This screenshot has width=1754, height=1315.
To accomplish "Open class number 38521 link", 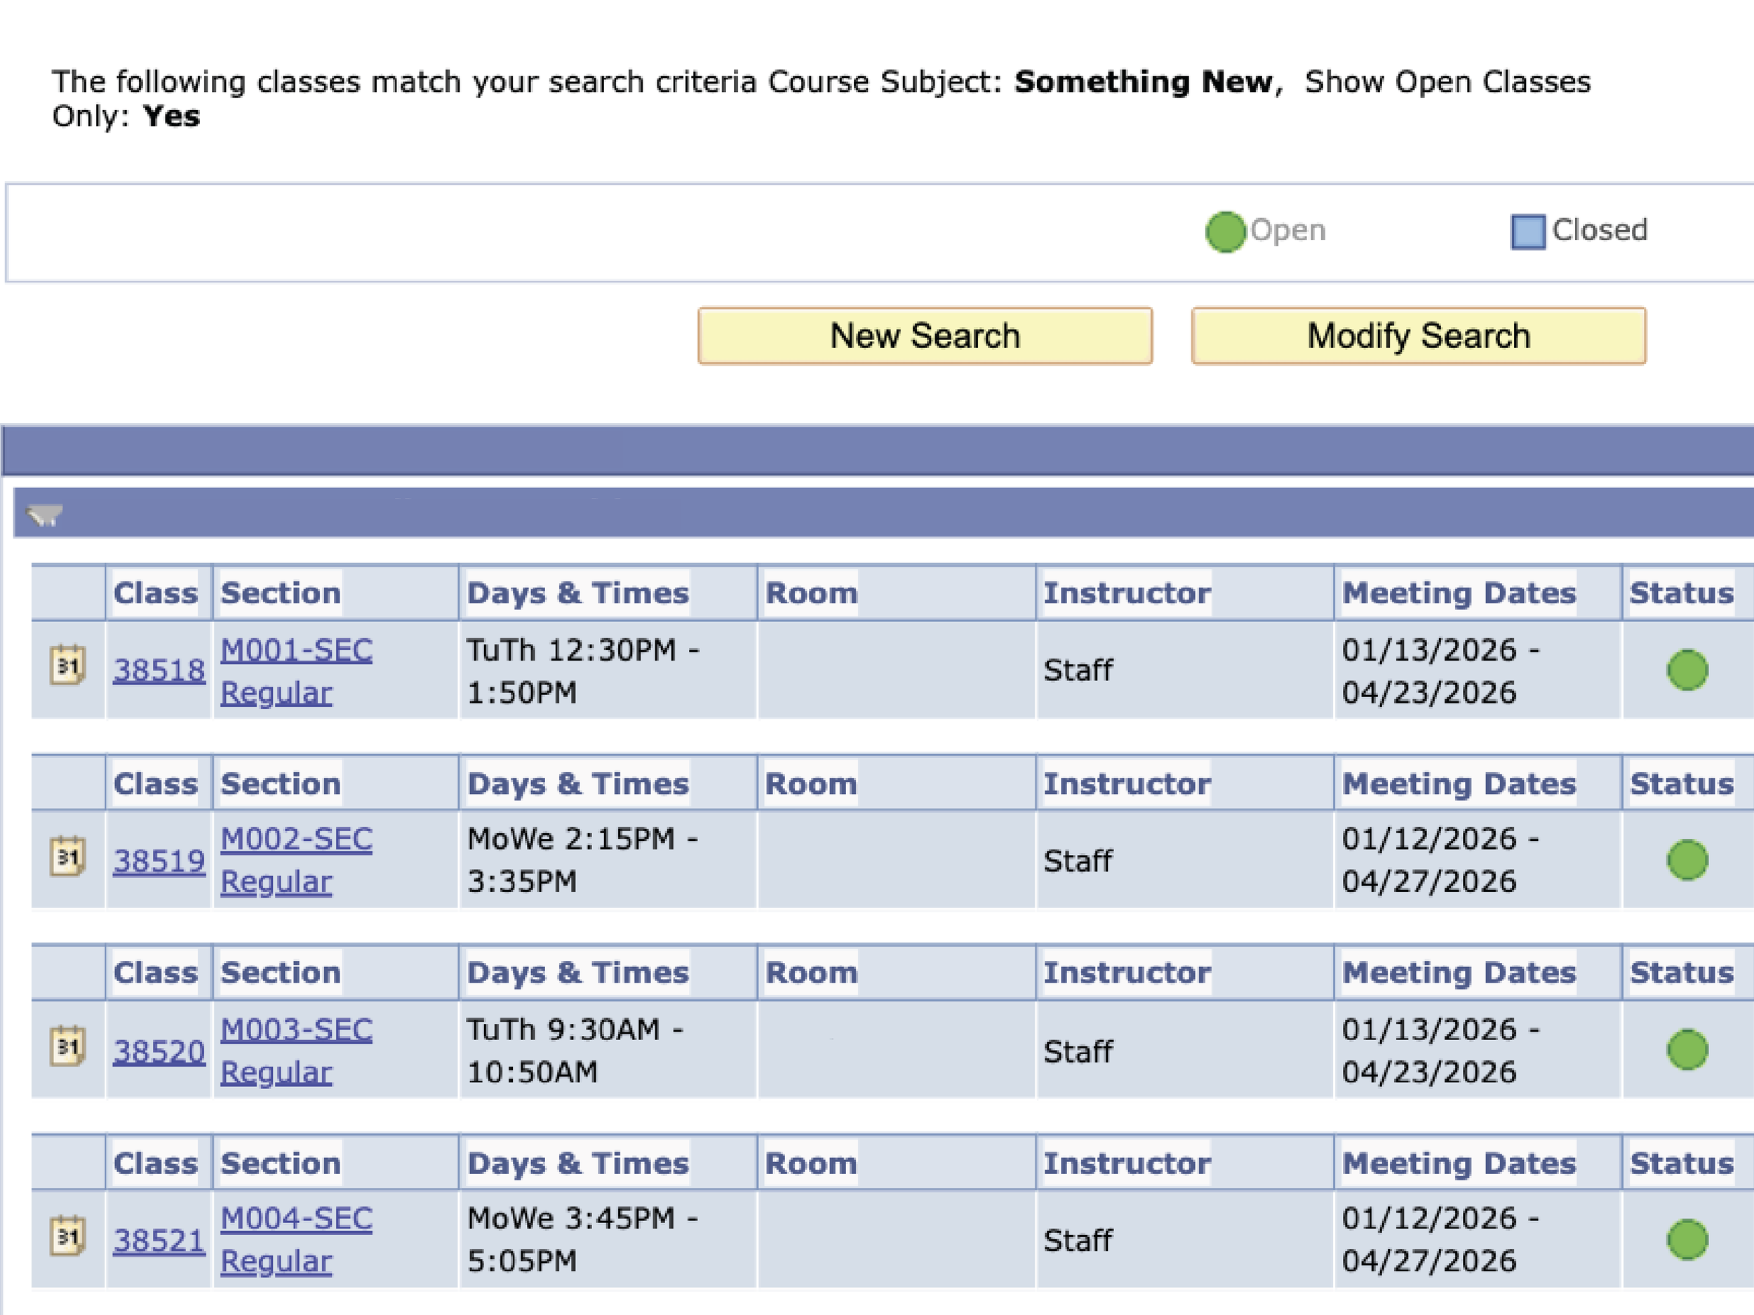I will pos(159,1241).
